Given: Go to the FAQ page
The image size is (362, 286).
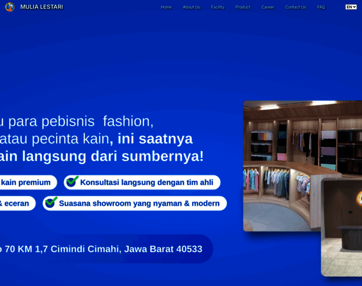Looking at the screenshot, I should (x=321, y=7).
